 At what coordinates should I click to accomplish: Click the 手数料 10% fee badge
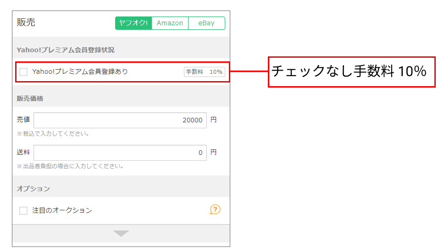(204, 72)
